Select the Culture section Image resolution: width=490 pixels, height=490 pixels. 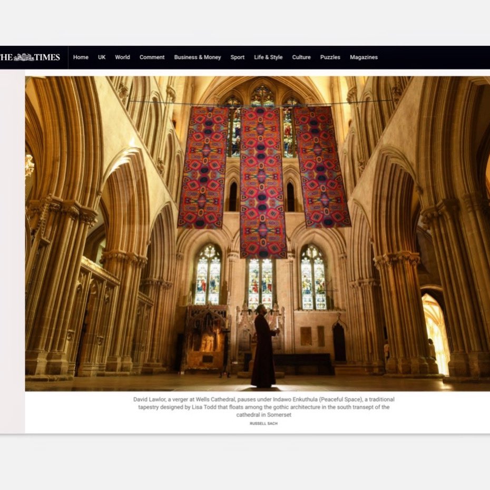click(301, 57)
